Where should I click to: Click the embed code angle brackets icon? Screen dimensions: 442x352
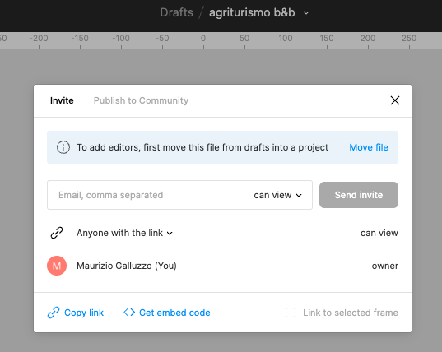[129, 313]
